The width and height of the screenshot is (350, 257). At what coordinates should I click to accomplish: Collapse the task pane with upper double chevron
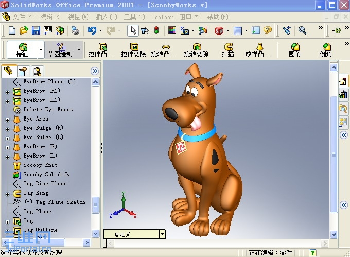344,135
